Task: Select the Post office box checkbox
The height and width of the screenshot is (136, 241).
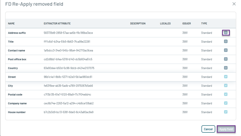Action: [x=226, y=59]
